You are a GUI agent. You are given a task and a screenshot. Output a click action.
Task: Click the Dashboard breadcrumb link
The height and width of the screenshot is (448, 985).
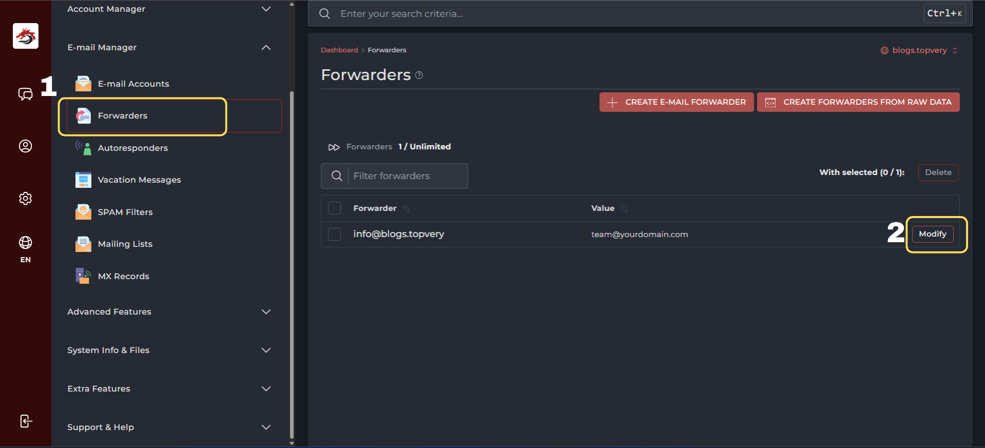pyautogui.click(x=339, y=50)
